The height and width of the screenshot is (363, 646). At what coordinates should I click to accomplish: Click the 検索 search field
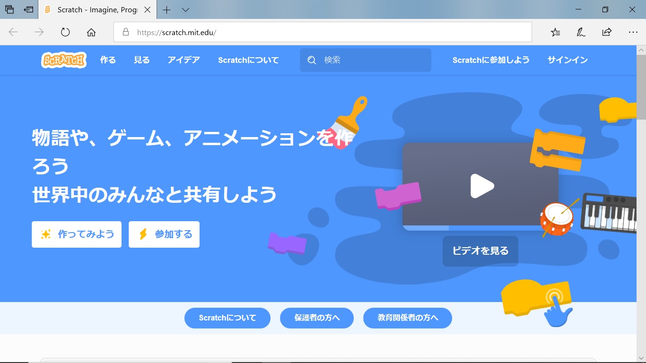366,60
